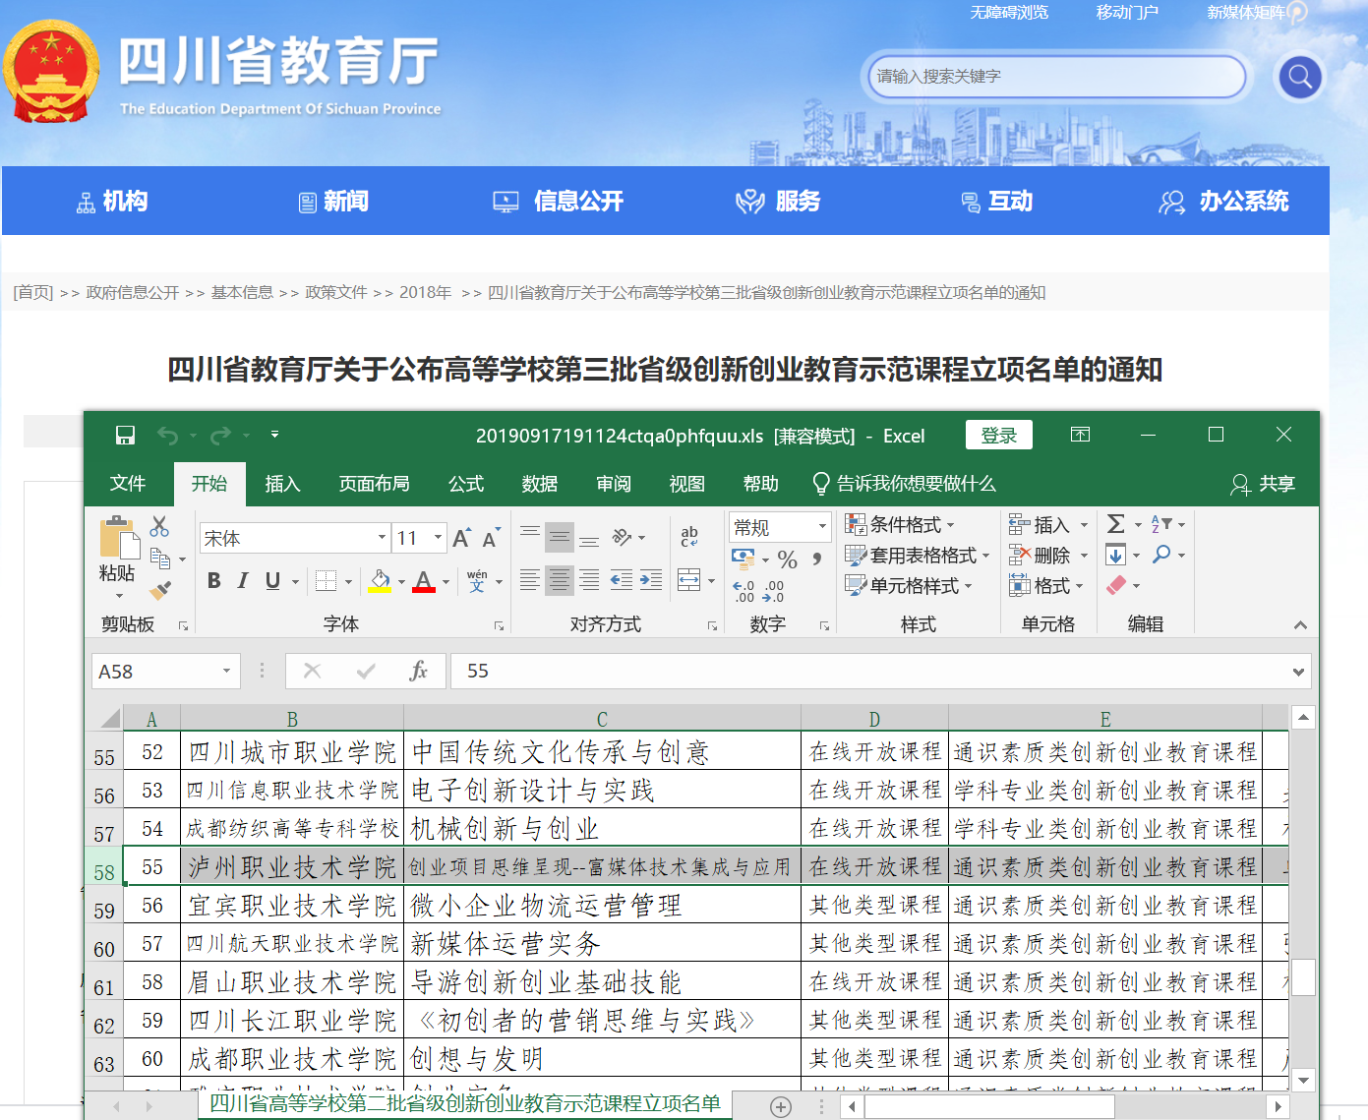Open the 数据 ribbon tab

[x=539, y=484]
